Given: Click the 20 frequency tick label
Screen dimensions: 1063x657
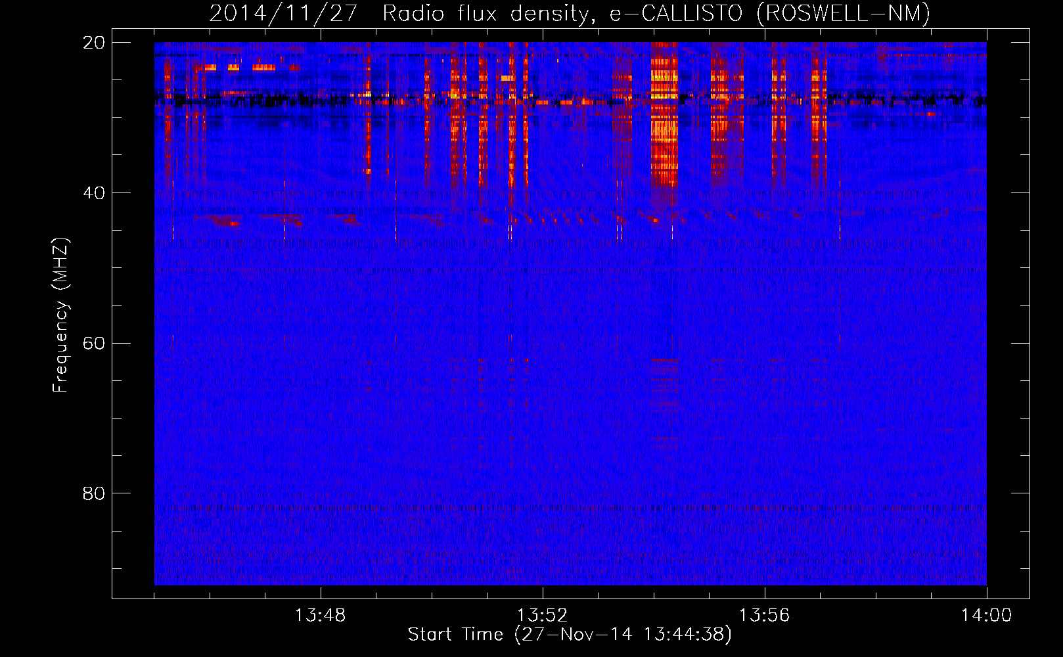Looking at the screenshot, I should 94,43.
